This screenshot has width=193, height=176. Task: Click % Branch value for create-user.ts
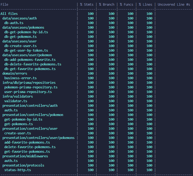tap(112, 133)
